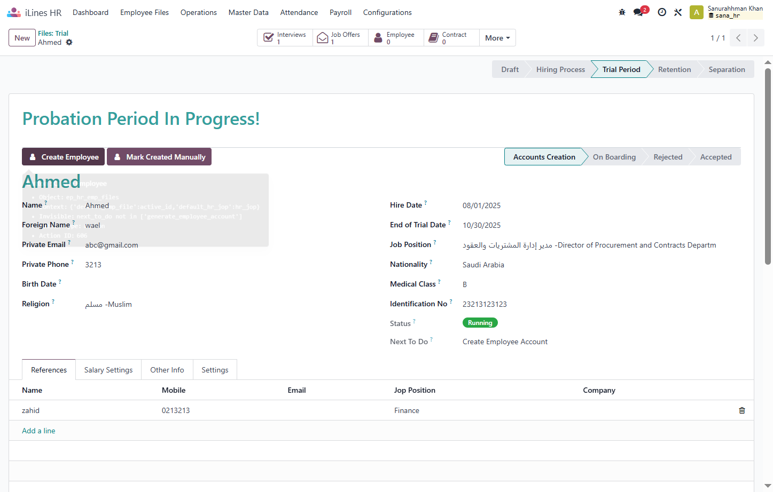Viewport: 773px width, 492px height.
Task: Go to the previous record arrow
Action: pyautogui.click(x=738, y=38)
